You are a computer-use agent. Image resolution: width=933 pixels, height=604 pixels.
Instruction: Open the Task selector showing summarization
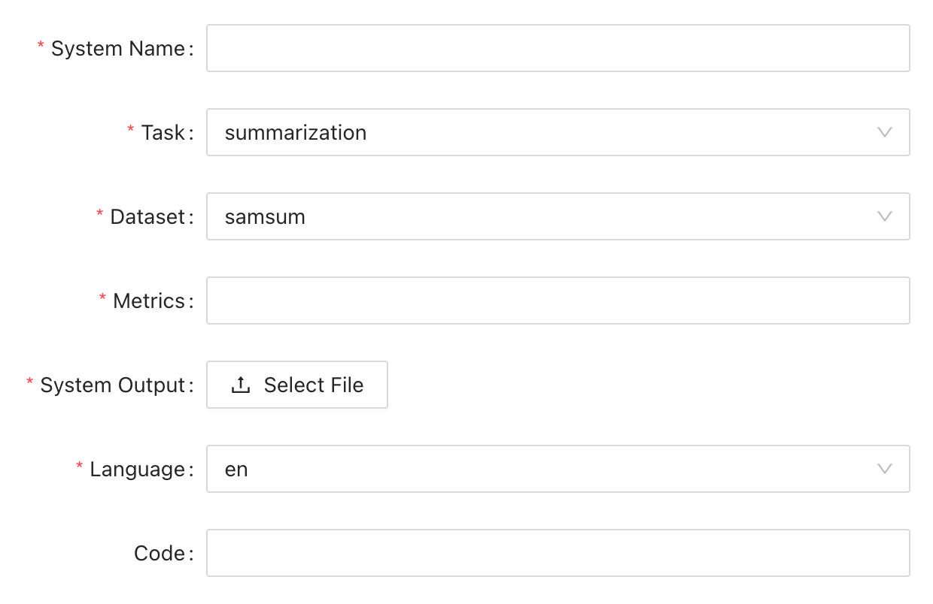coord(558,132)
